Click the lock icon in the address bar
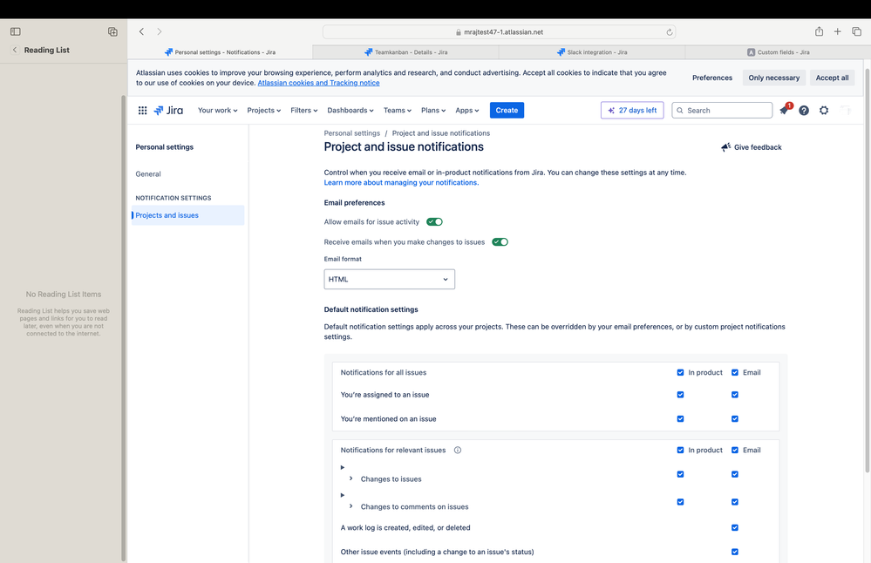 click(459, 32)
